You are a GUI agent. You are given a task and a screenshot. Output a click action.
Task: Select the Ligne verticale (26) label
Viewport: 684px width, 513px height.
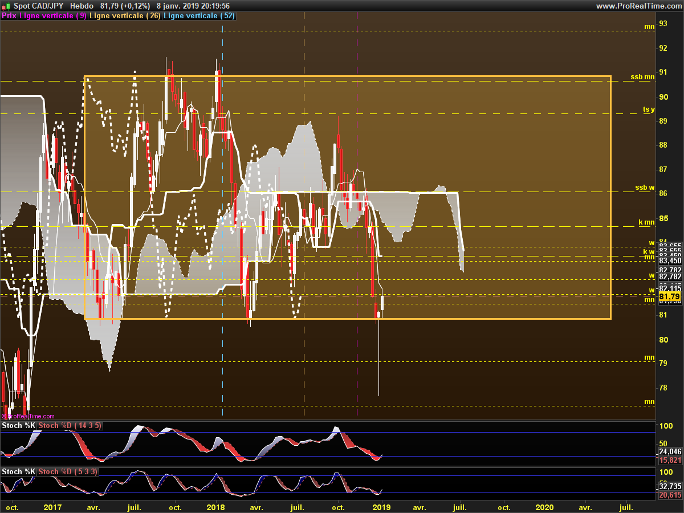pos(125,16)
